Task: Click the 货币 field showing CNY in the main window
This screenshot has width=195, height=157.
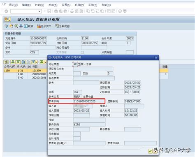Action: (34, 52)
